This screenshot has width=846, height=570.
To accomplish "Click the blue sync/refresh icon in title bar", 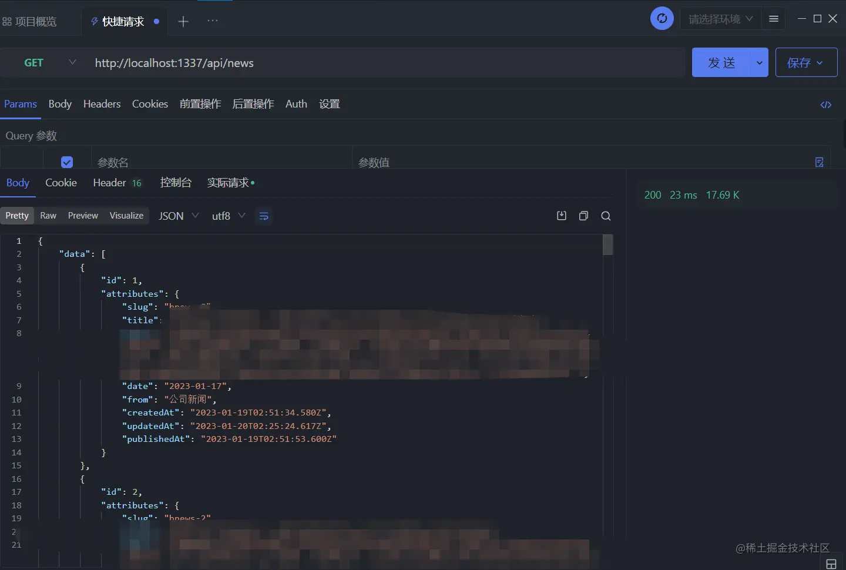I will [x=662, y=18].
